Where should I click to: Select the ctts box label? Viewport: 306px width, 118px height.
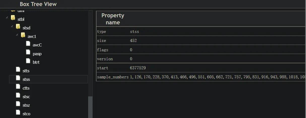(x=26, y=88)
